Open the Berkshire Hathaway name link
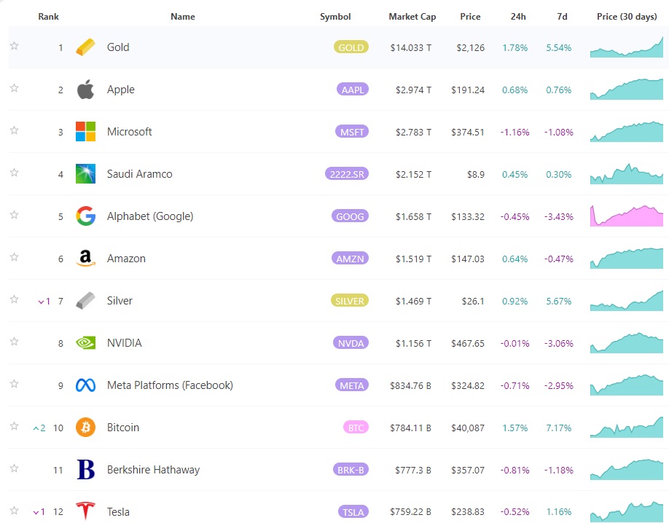 153,470
